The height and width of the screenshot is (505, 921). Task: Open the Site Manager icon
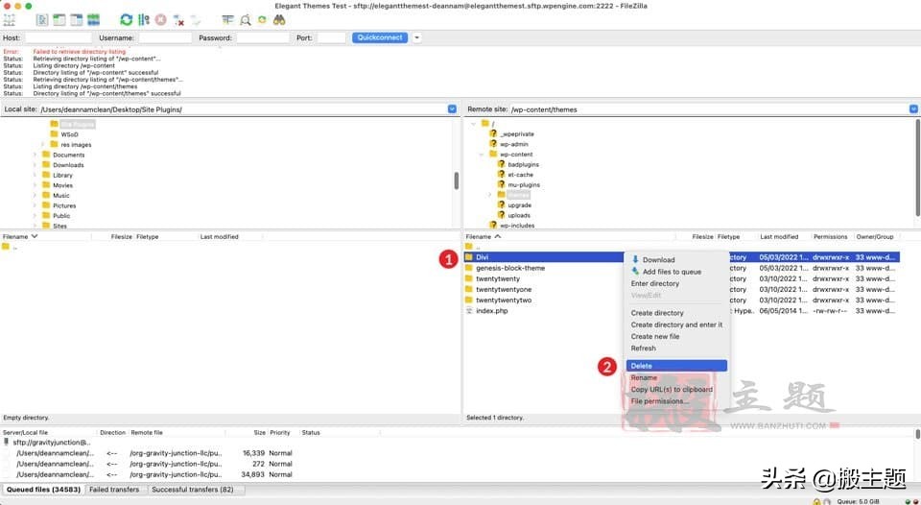coord(10,19)
